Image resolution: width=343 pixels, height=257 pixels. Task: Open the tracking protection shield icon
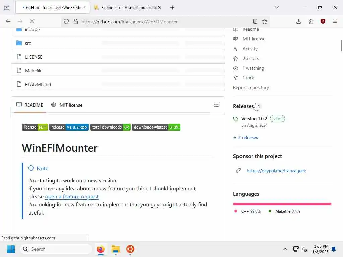coord(66,21)
